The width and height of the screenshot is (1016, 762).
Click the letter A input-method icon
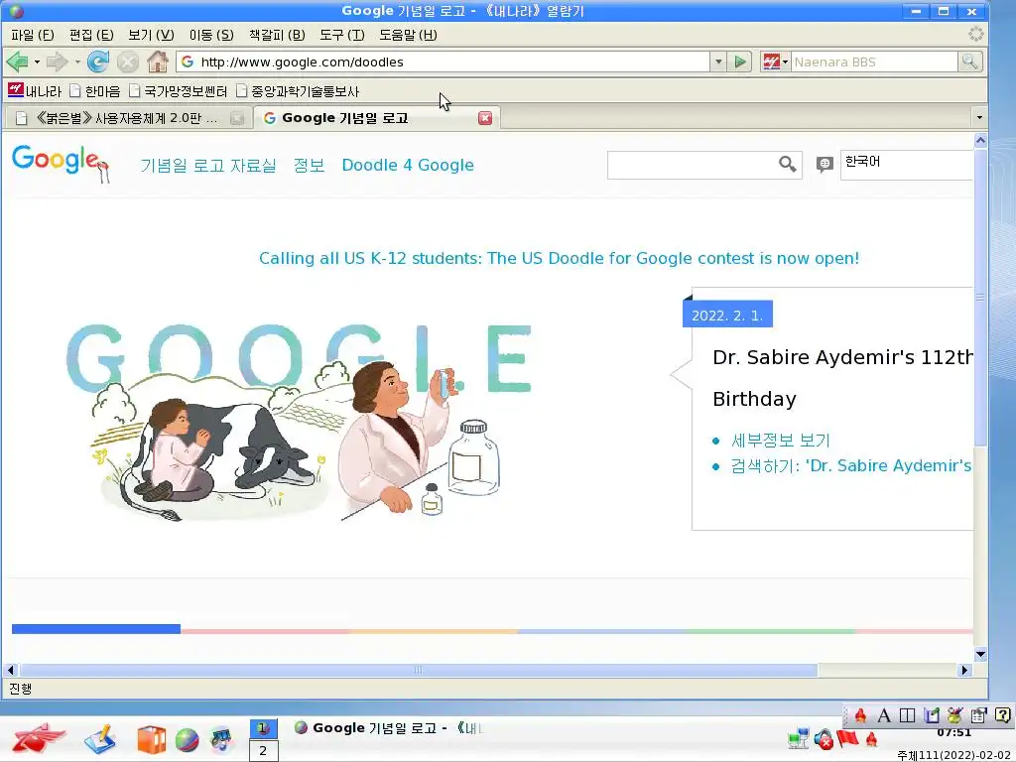884,715
